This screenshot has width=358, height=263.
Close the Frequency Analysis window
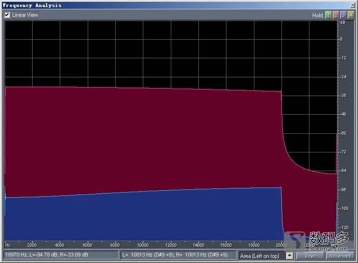tap(352, 5)
